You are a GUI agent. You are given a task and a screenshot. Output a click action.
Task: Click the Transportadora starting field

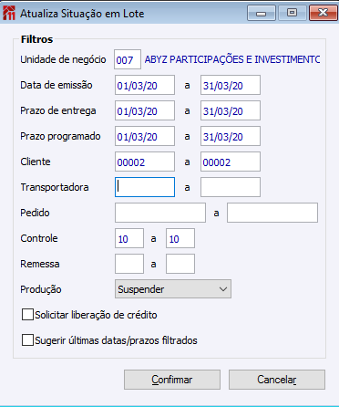pos(145,187)
